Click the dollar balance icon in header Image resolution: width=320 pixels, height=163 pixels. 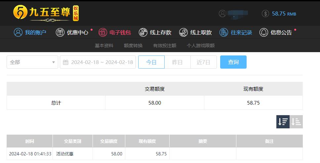tap(265, 14)
